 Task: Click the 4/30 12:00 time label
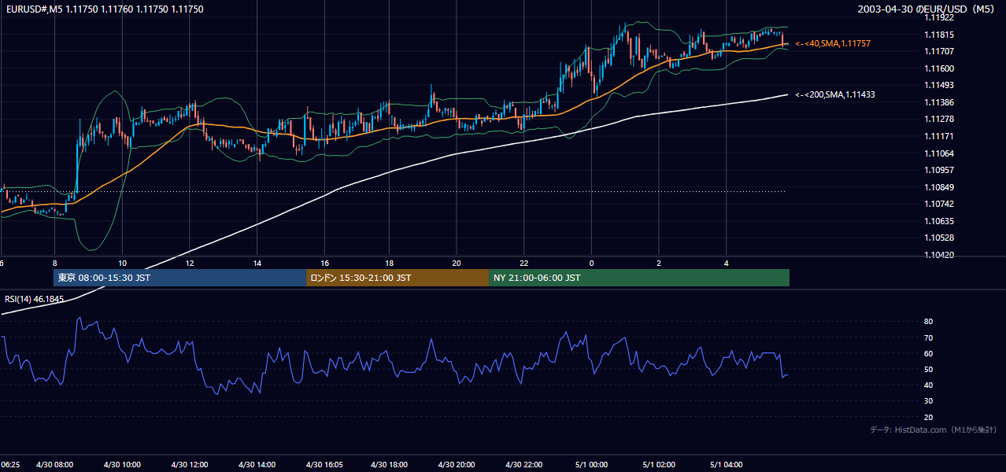[x=189, y=464]
